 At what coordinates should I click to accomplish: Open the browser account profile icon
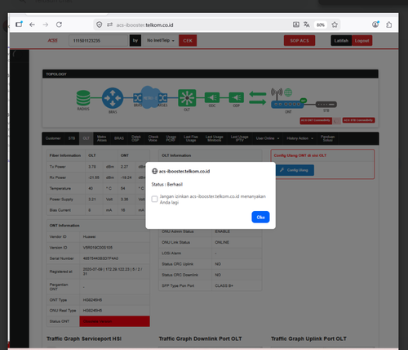click(375, 25)
